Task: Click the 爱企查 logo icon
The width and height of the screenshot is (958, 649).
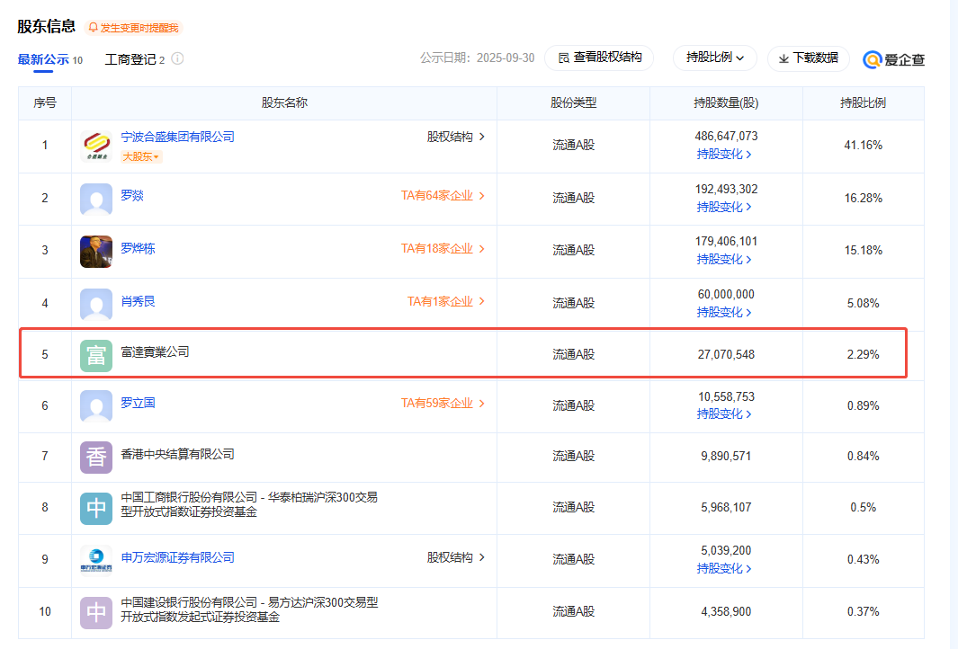Action: [871, 59]
